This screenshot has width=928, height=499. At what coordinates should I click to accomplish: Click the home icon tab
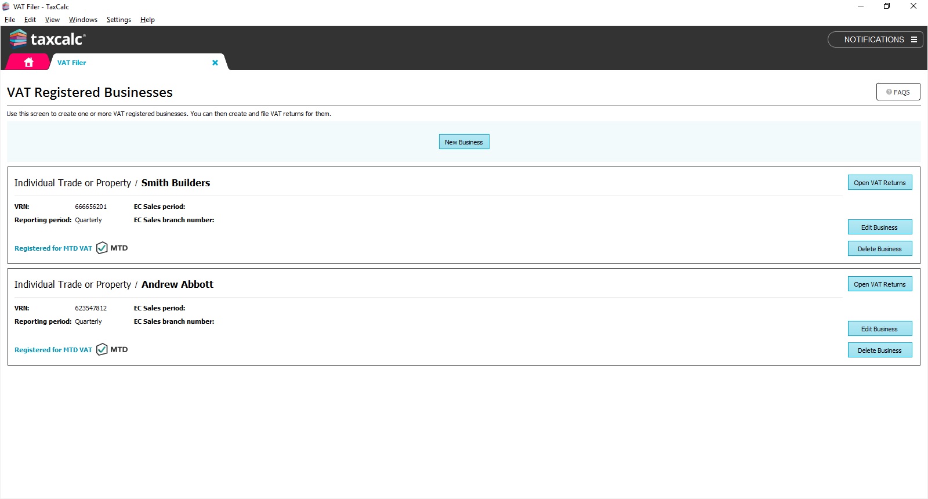coord(28,62)
